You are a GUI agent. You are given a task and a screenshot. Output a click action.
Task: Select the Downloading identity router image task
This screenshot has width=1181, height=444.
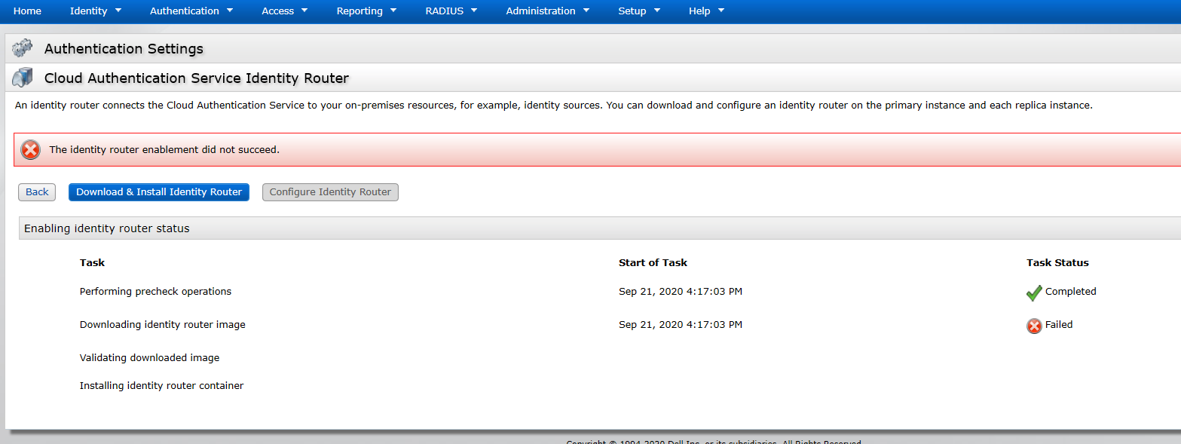[x=163, y=325]
